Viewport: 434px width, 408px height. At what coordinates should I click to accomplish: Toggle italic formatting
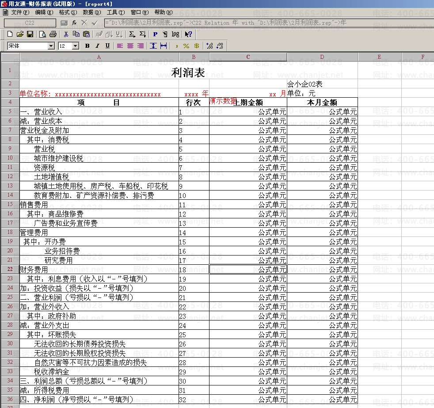[x=97, y=46]
